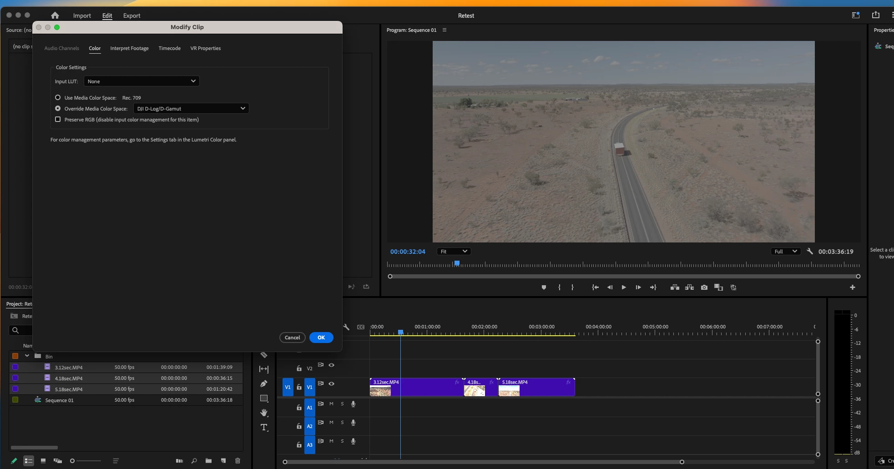Click the 00:00:32:04 playhead timecode
This screenshot has height=469, width=894.
click(x=408, y=252)
